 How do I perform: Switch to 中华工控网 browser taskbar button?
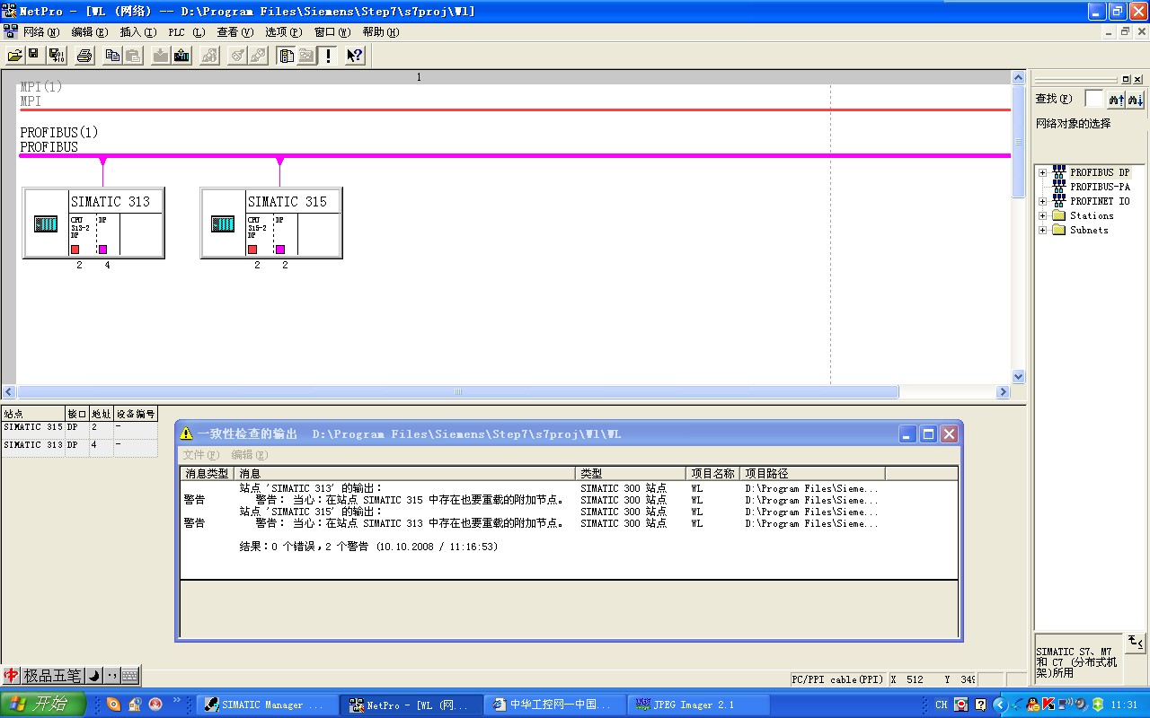553,705
